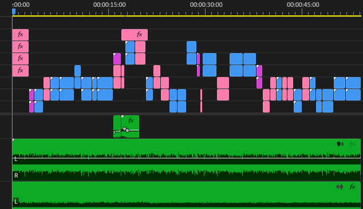This screenshot has width=363, height=209.
Task: Click fx badge on topmost stacked pink clip at start
Action: tap(21, 34)
